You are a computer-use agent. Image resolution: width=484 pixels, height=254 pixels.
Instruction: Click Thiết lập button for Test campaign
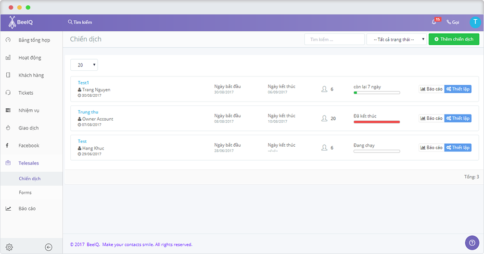pyautogui.click(x=458, y=148)
